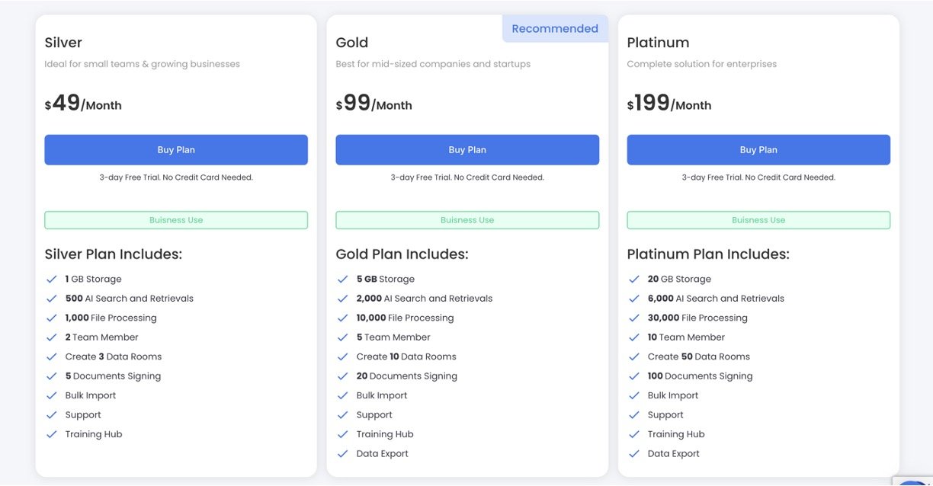Click the Recommended badge on Gold card
Screen dimensions: 933x486
click(554, 29)
